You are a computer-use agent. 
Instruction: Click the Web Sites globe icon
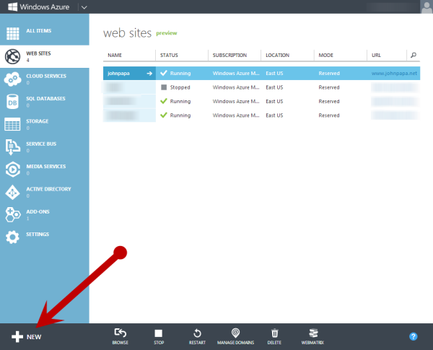pos(13,56)
